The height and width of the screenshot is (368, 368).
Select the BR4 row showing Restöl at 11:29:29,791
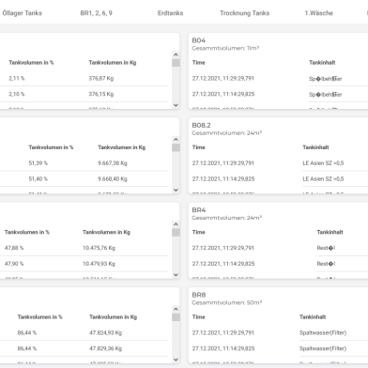pyautogui.click(x=280, y=248)
